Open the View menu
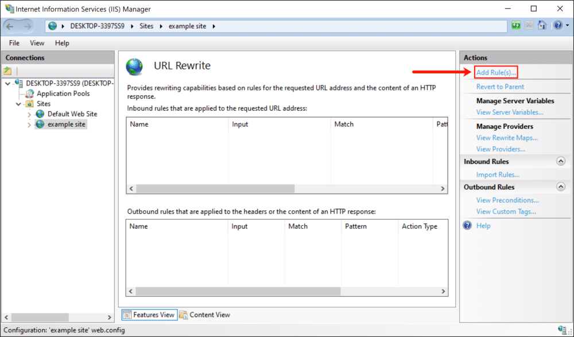The image size is (574, 337). click(x=37, y=43)
